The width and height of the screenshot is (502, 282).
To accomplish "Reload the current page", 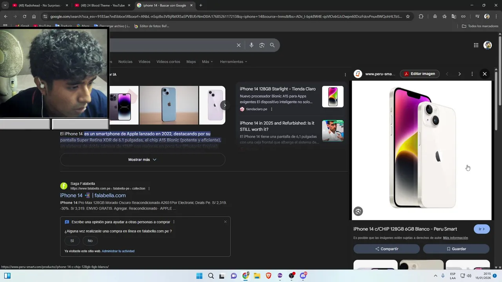I will [x=24, y=16].
